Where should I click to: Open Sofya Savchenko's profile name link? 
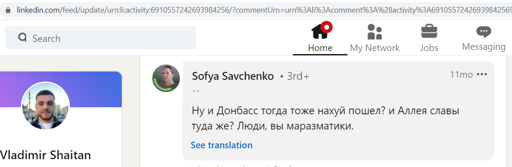(233, 76)
